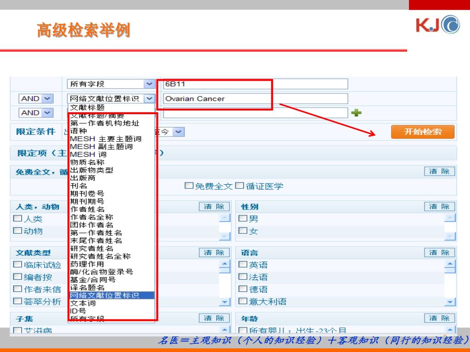Image resolution: width=470 pixels, height=352 pixels.
Task: Click the 性别 list scroll-down arrow
Action: point(450,236)
